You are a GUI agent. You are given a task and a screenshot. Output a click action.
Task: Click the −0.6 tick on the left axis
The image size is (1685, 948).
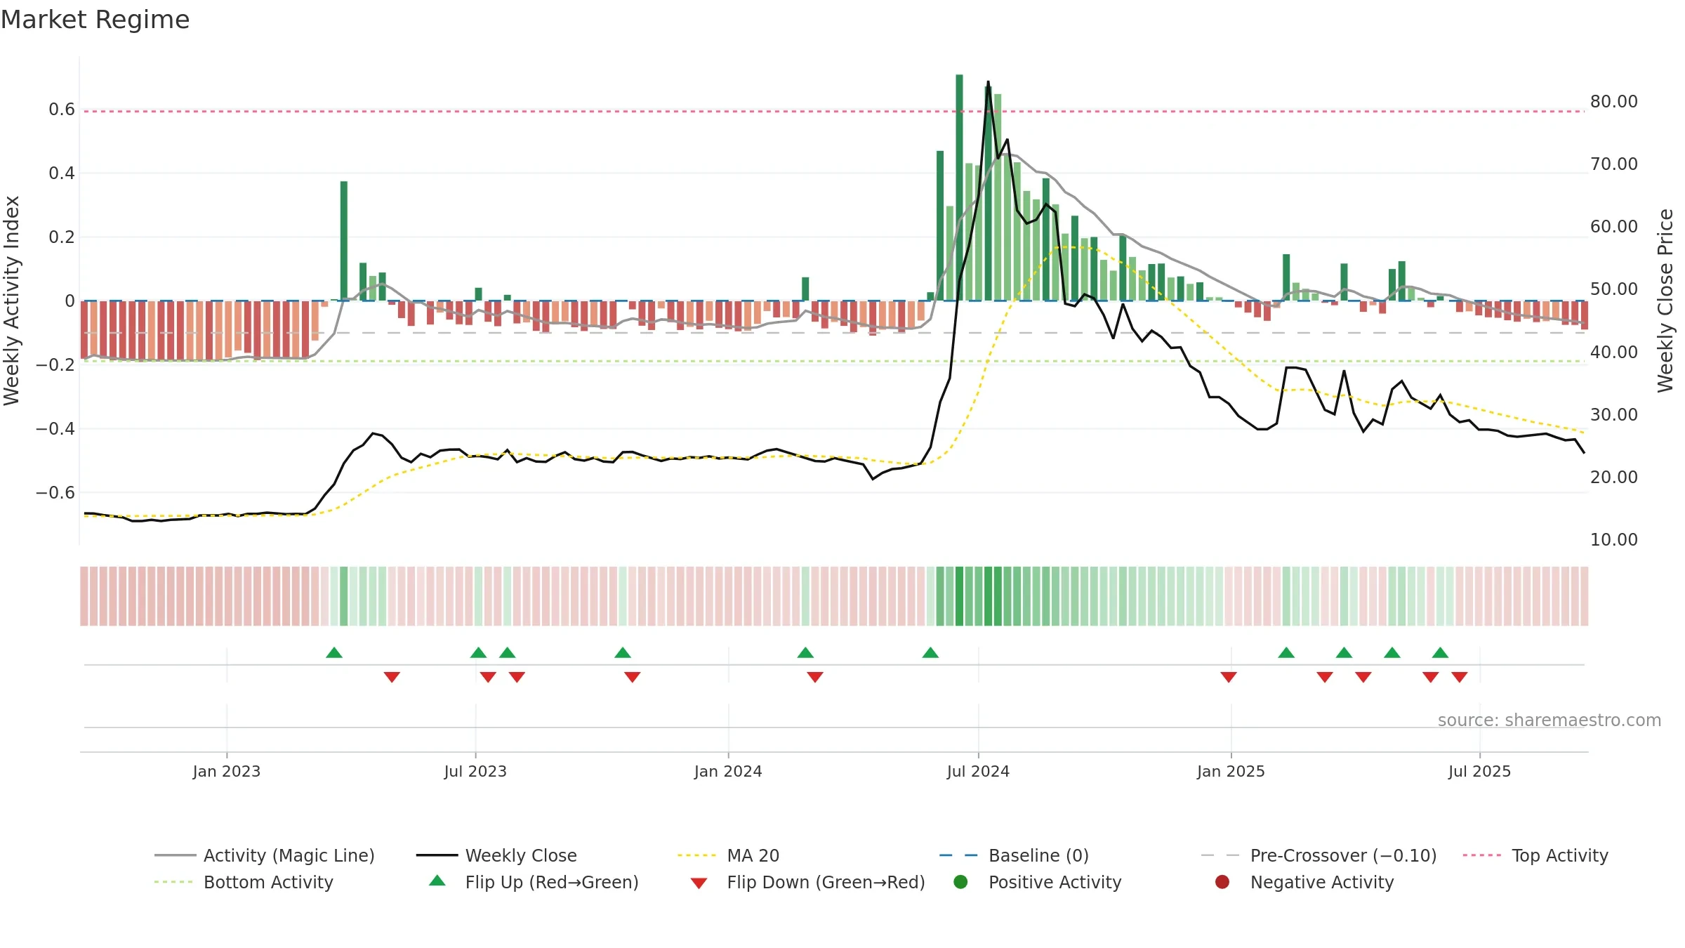tap(55, 493)
